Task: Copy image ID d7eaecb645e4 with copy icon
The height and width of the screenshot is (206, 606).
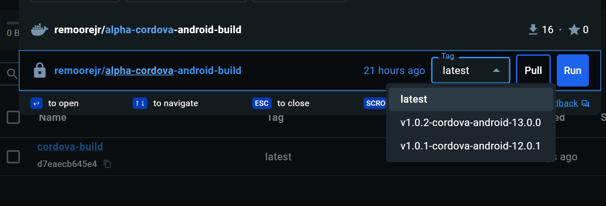Action: 108,164
